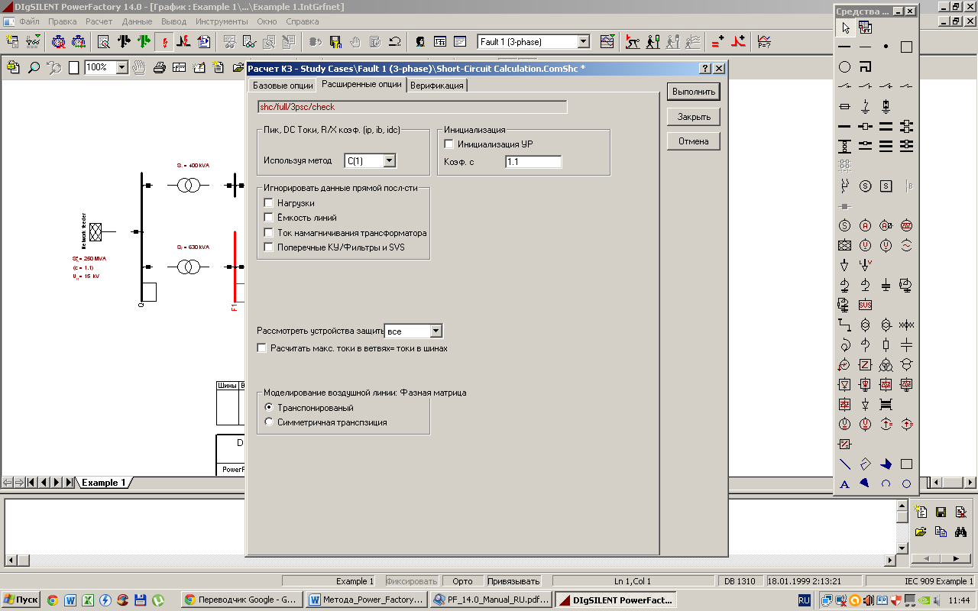Screen dimensions: 978x611
Task: Enable the Инициализация УР checkbox
Action: click(x=449, y=144)
